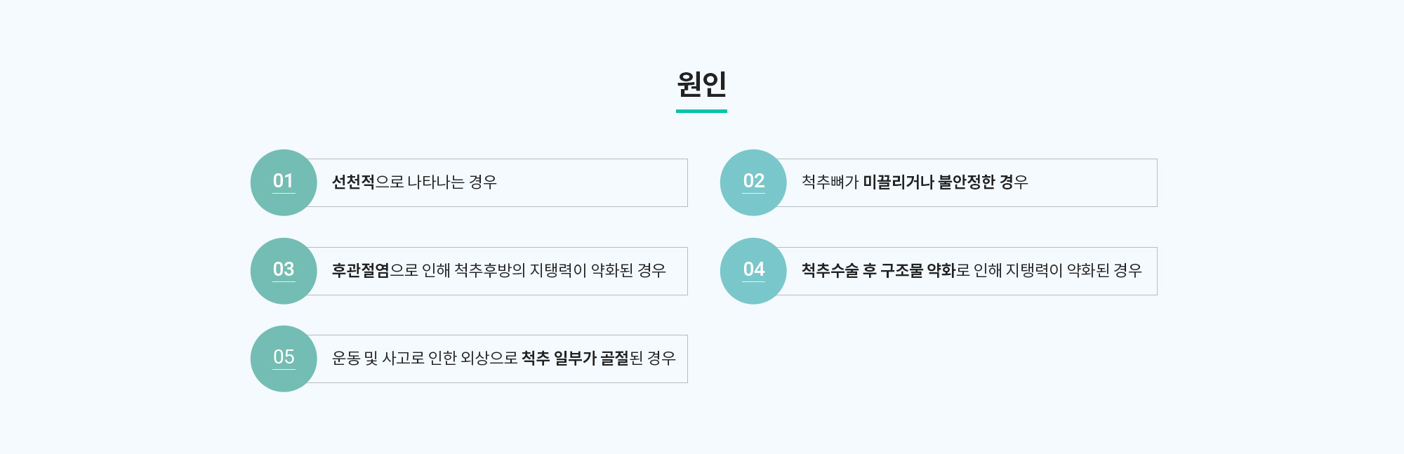
Task: Click 지탱력이 약화된 경우 text in item 04
Action: 1073,271
